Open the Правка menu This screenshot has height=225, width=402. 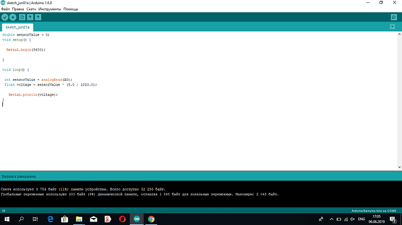[18, 9]
